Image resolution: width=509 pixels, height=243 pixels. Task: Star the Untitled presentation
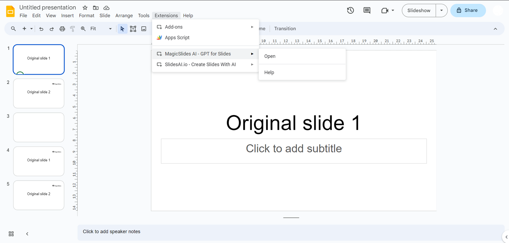click(85, 8)
